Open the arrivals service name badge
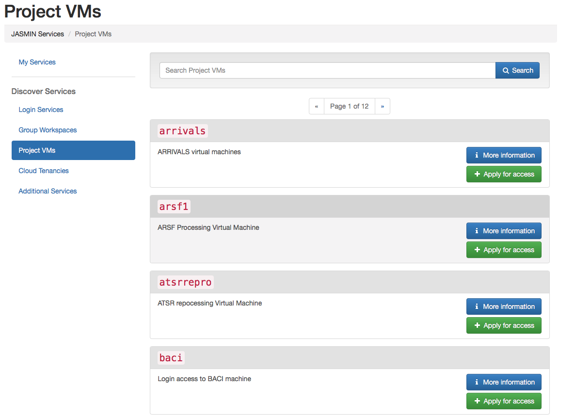Viewport: 575px width, 418px height. coord(182,130)
